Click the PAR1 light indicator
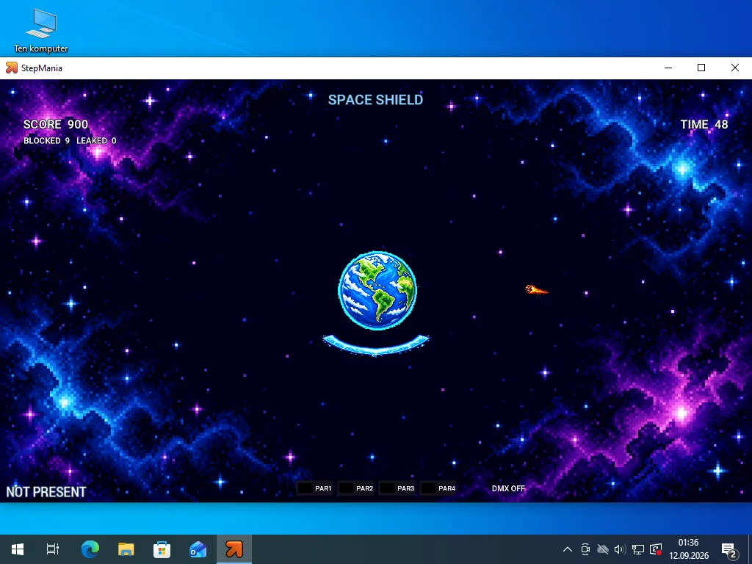752x564 pixels. 314,488
